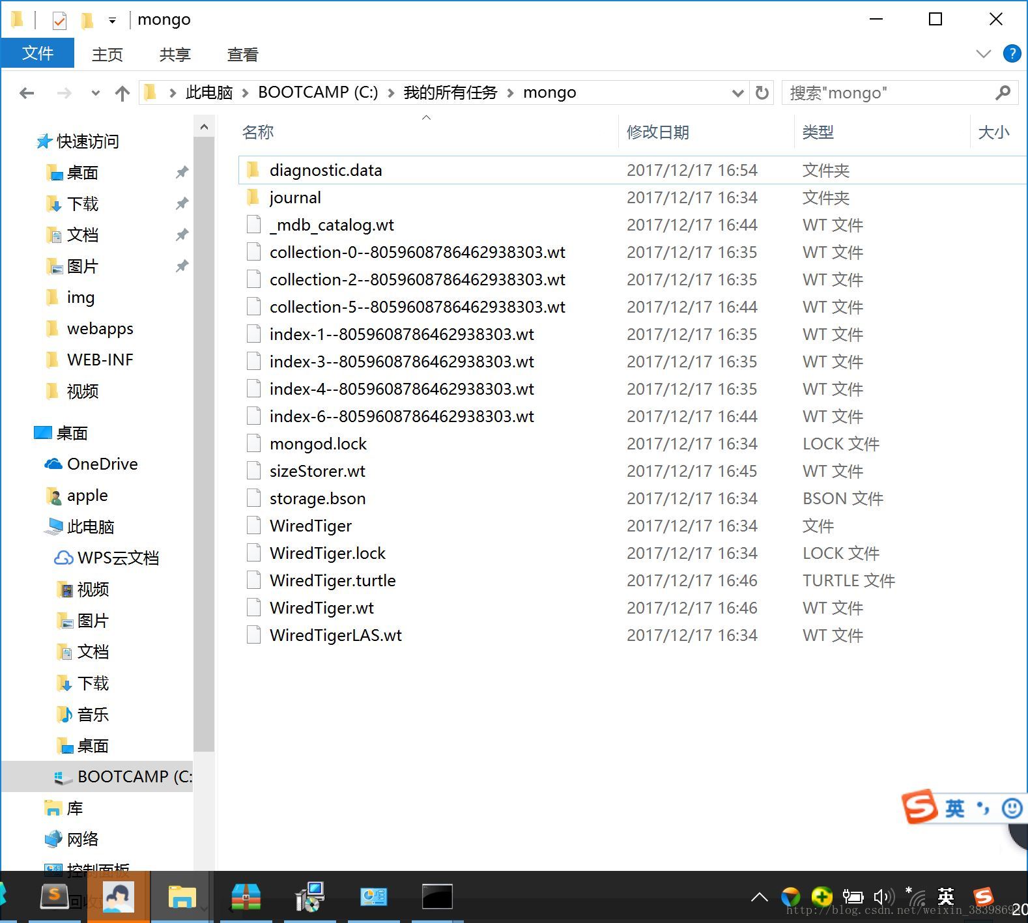Select index-4 wt file
The image size is (1028, 923).
click(x=401, y=389)
